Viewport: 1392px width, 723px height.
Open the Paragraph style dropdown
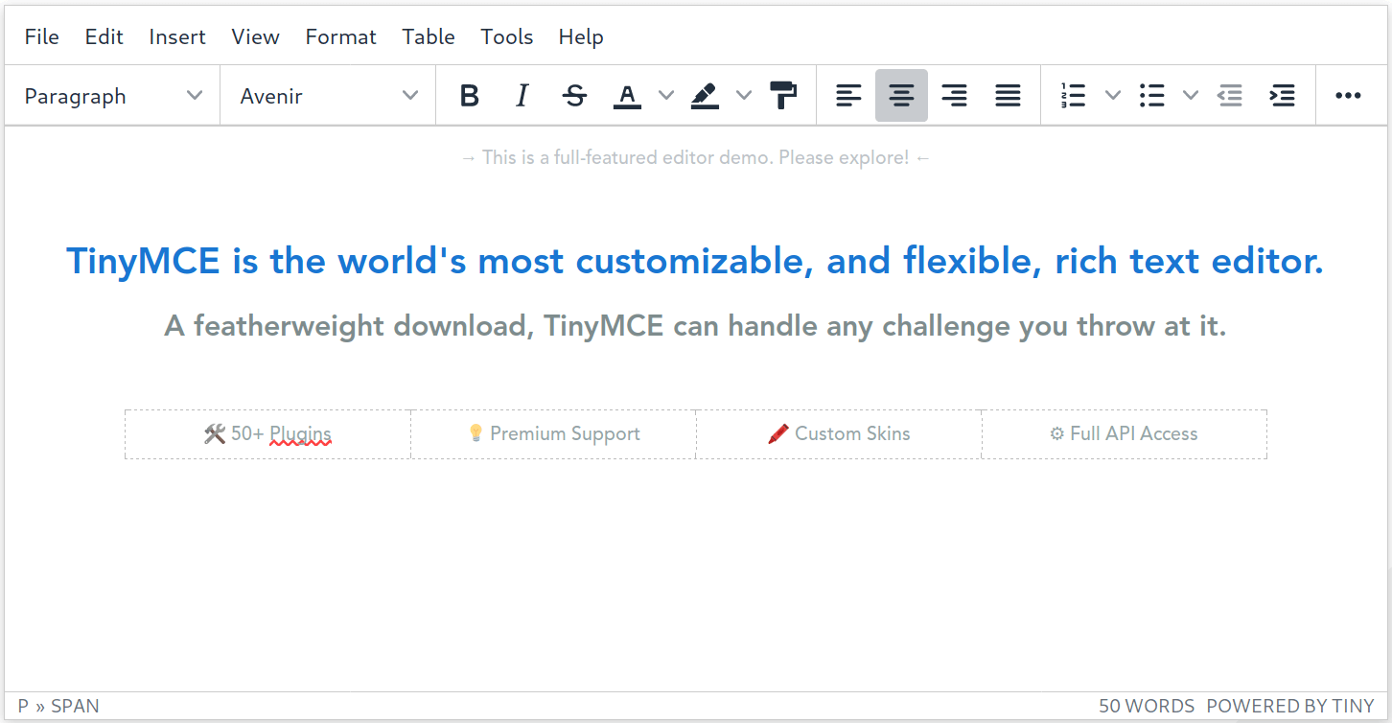click(113, 95)
